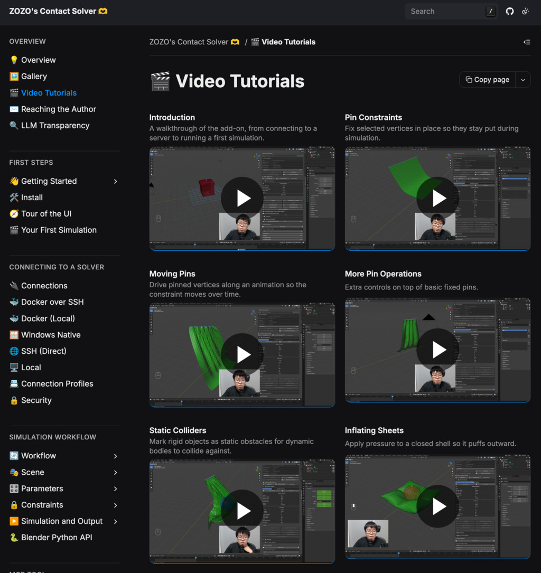Viewport: 541px width, 573px height.
Task: Expand the Workflow section chevron
Action: click(116, 456)
